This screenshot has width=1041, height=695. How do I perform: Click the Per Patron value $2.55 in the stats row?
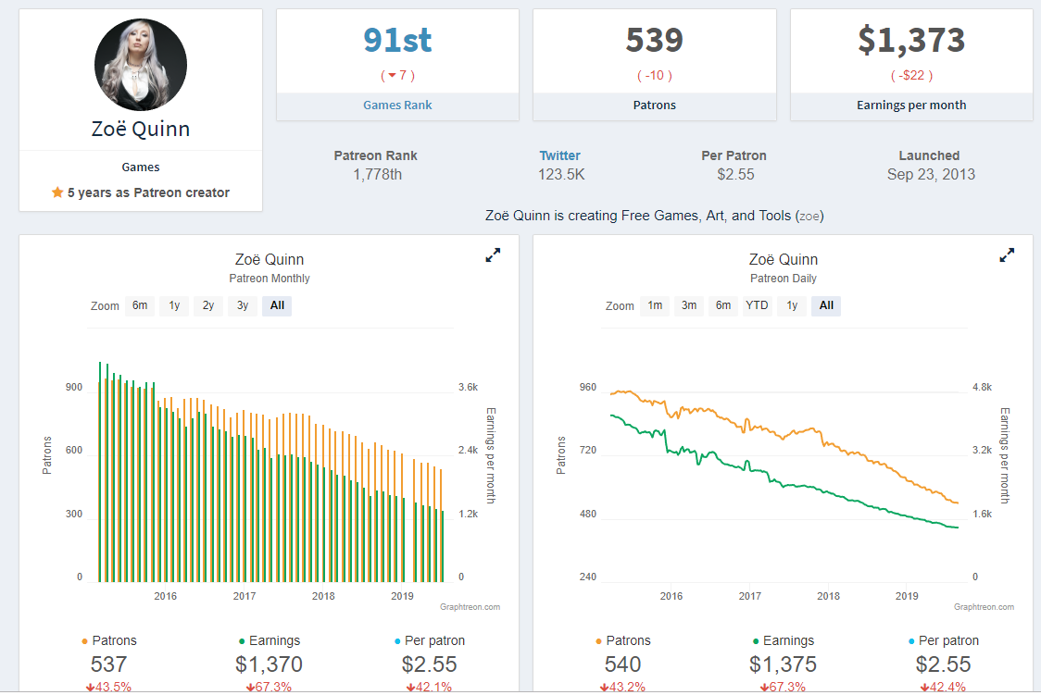735,174
